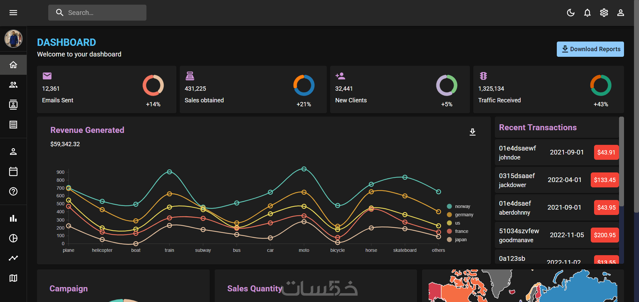The height and width of the screenshot is (302, 639).
Task: Open settings gear in the top bar
Action: [604, 13]
